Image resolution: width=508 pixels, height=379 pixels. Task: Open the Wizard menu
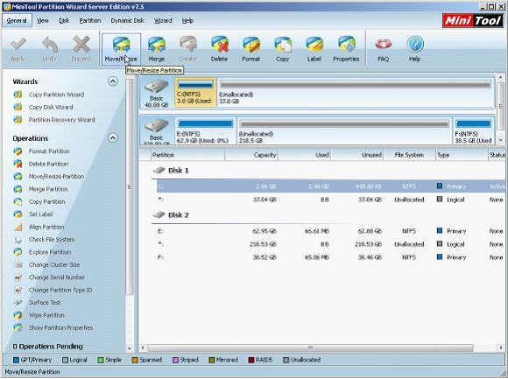point(163,21)
